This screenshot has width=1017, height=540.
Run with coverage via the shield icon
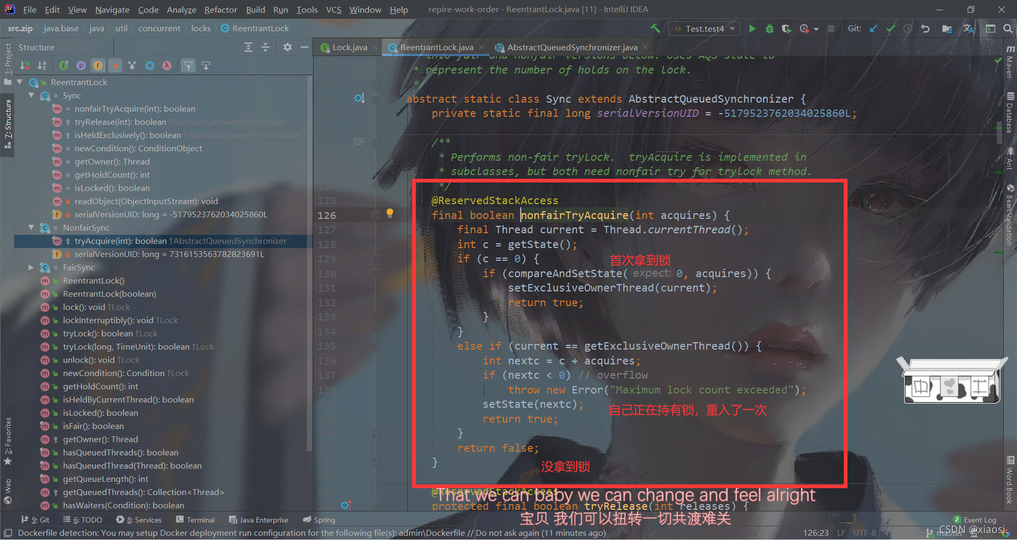787,29
